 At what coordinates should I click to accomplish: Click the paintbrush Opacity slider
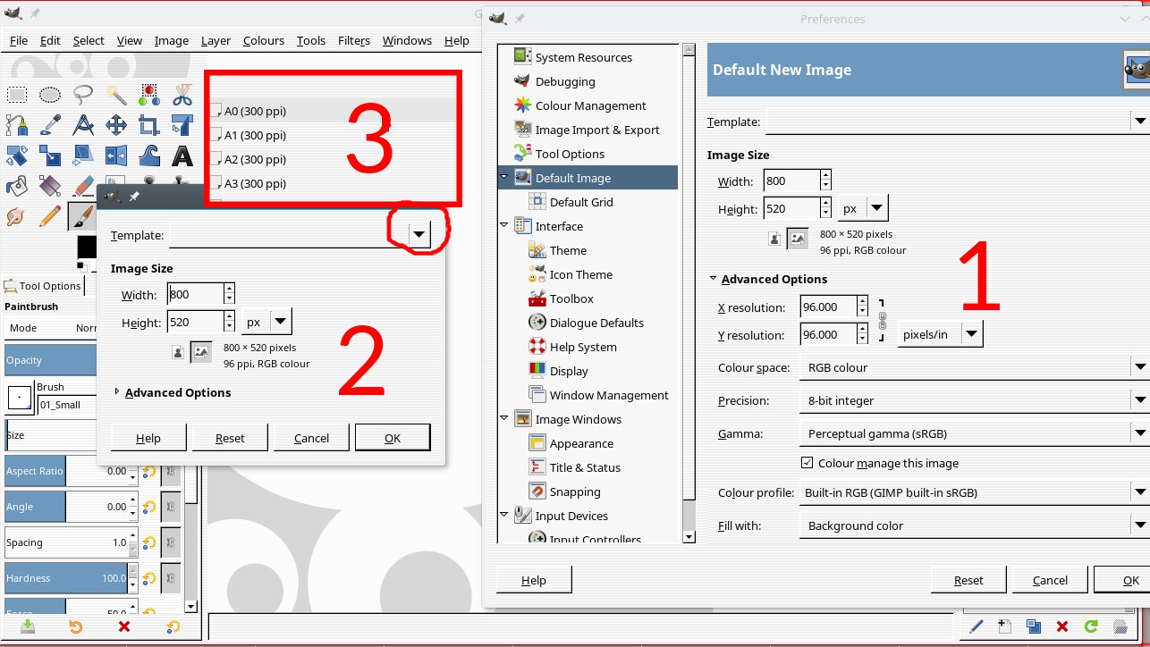tap(50, 360)
